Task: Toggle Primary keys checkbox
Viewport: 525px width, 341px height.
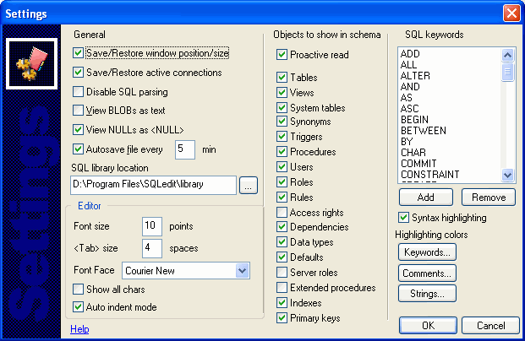Action: tap(282, 318)
